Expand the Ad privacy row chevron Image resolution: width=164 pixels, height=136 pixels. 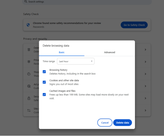click(x=145, y=86)
